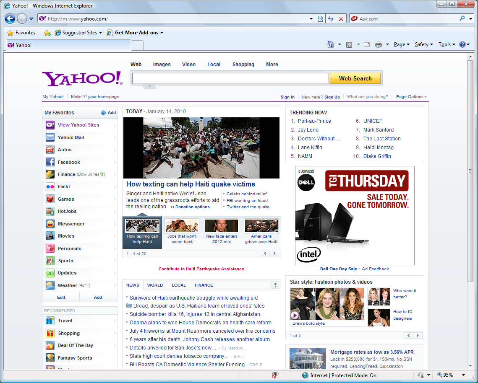This screenshot has width=478, height=383.
Task: Click the Messenger smiley icon
Action: [50, 224]
